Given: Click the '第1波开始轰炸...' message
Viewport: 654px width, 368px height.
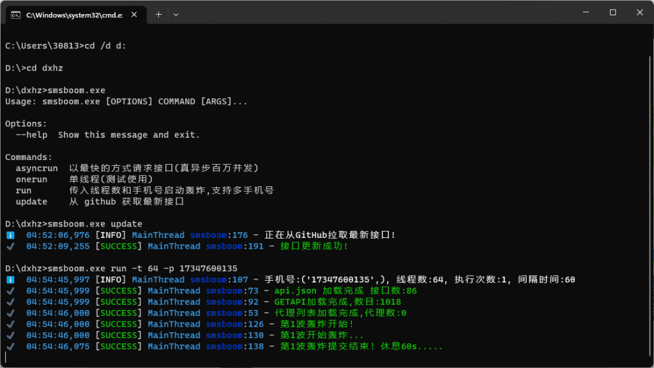Looking at the screenshot, I should tap(322, 335).
